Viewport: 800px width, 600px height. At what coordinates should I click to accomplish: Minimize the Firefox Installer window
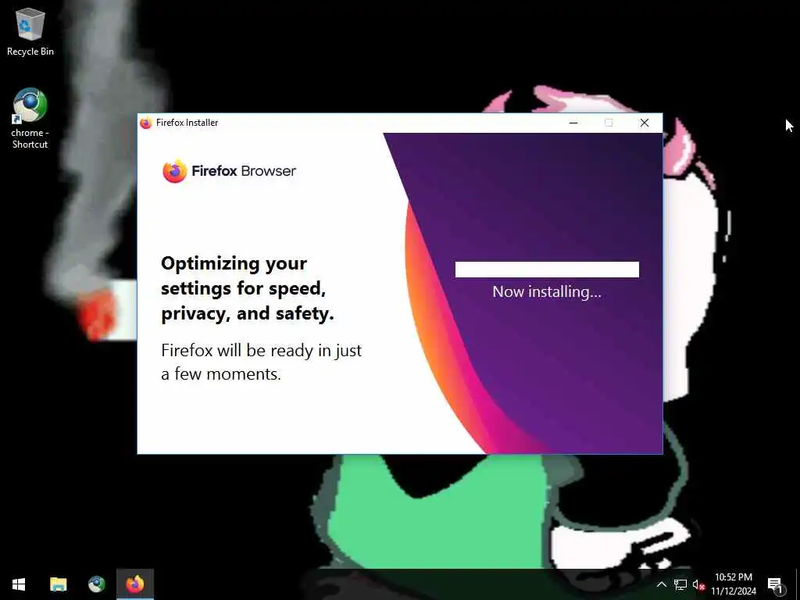tap(573, 123)
